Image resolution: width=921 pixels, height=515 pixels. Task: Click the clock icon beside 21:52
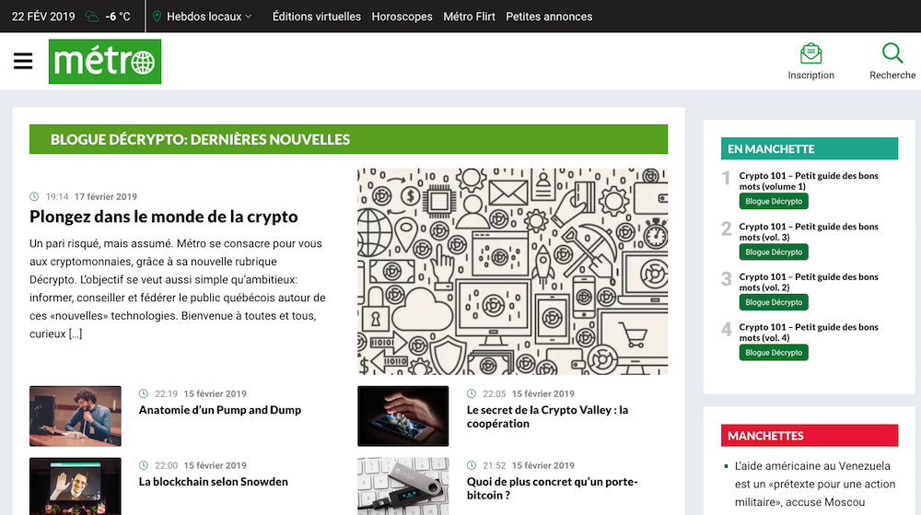(472, 465)
